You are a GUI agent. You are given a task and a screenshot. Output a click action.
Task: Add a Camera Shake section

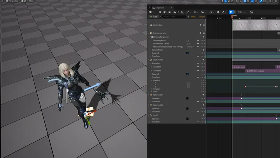(203, 50)
